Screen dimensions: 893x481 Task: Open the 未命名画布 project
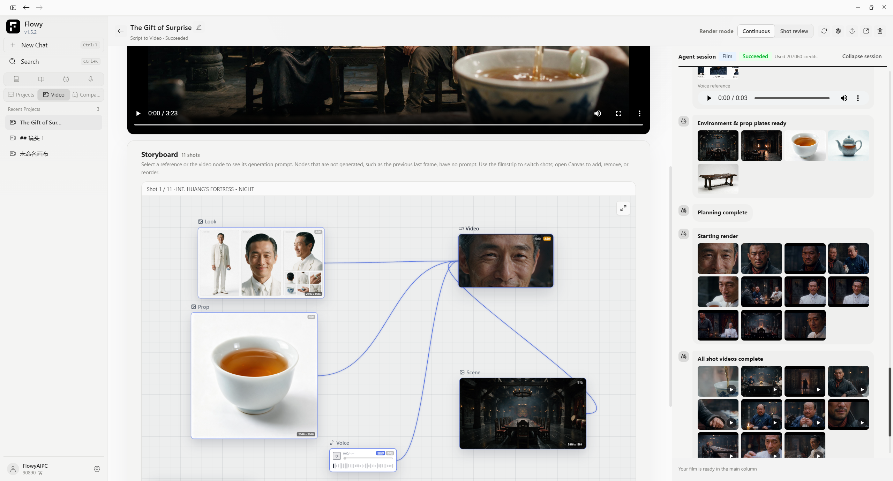(x=54, y=154)
